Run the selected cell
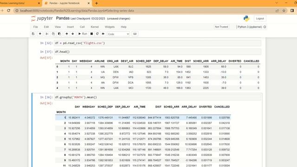 pos(83,34)
